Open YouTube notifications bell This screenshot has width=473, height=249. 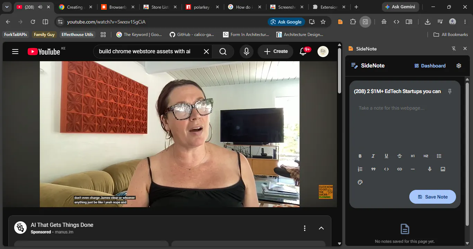304,52
